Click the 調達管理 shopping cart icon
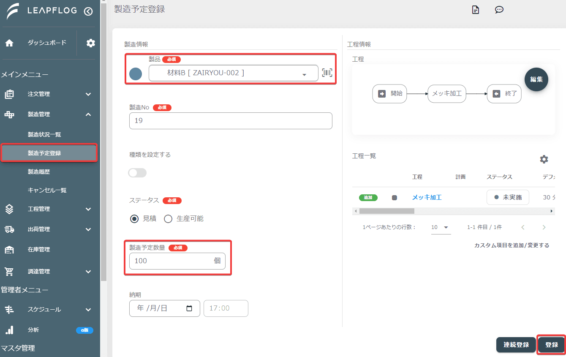The width and height of the screenshot is (566, 357). [9, 272]
